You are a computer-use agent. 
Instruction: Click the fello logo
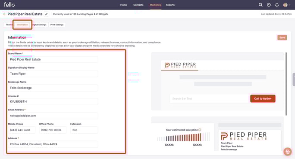point(9,4)
